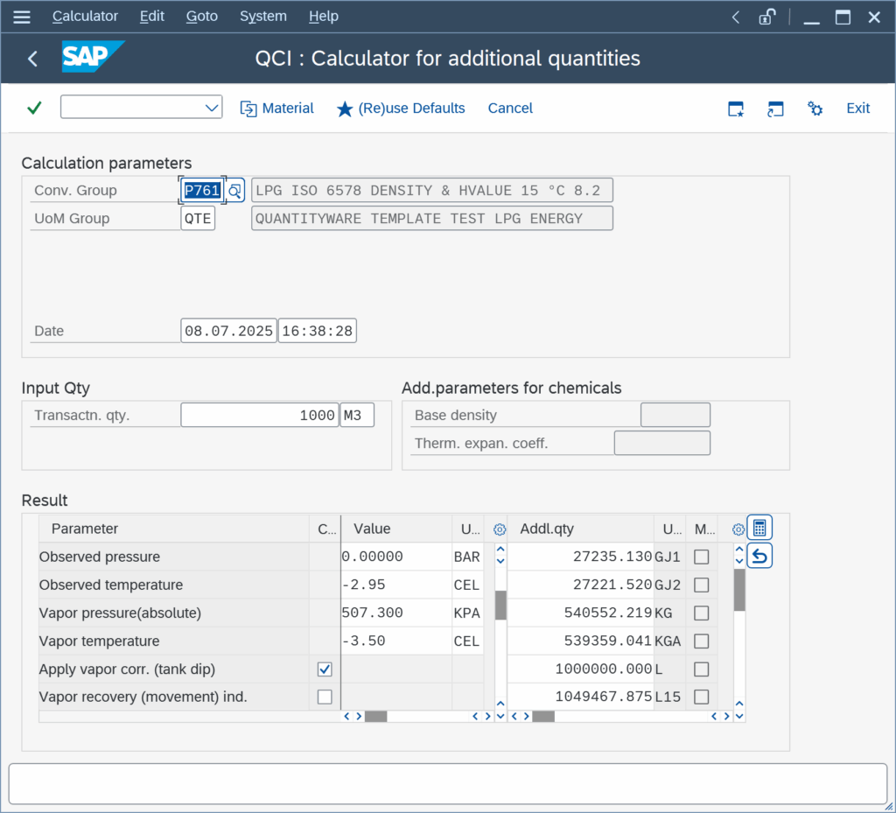Open the hamburger main menu
This screenshot has width=896, height=813.
pyautogui.click(x=22, y=17)
